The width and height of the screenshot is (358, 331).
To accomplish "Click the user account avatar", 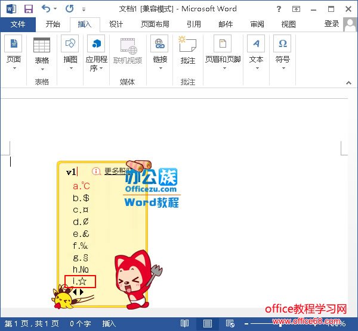I will point(350,24).
